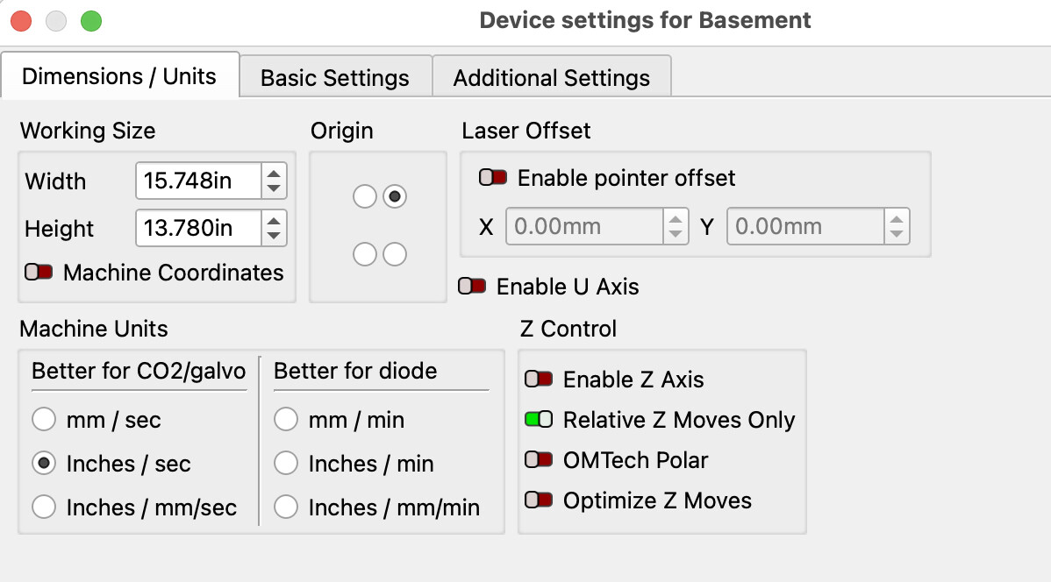
Task: Turn on Optimize Z Moves
Action: [x=539, y=500]
